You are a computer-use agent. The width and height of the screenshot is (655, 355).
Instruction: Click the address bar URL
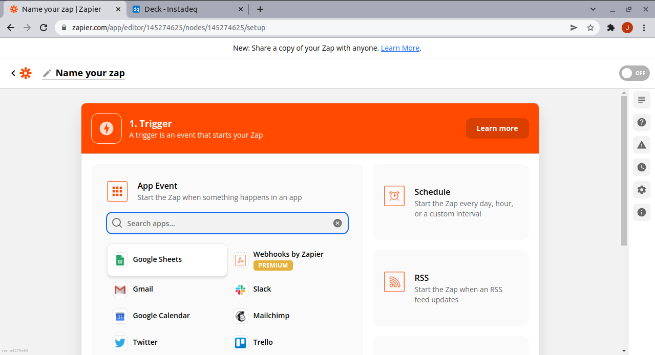pyautogui.click(x=168, y=28)
